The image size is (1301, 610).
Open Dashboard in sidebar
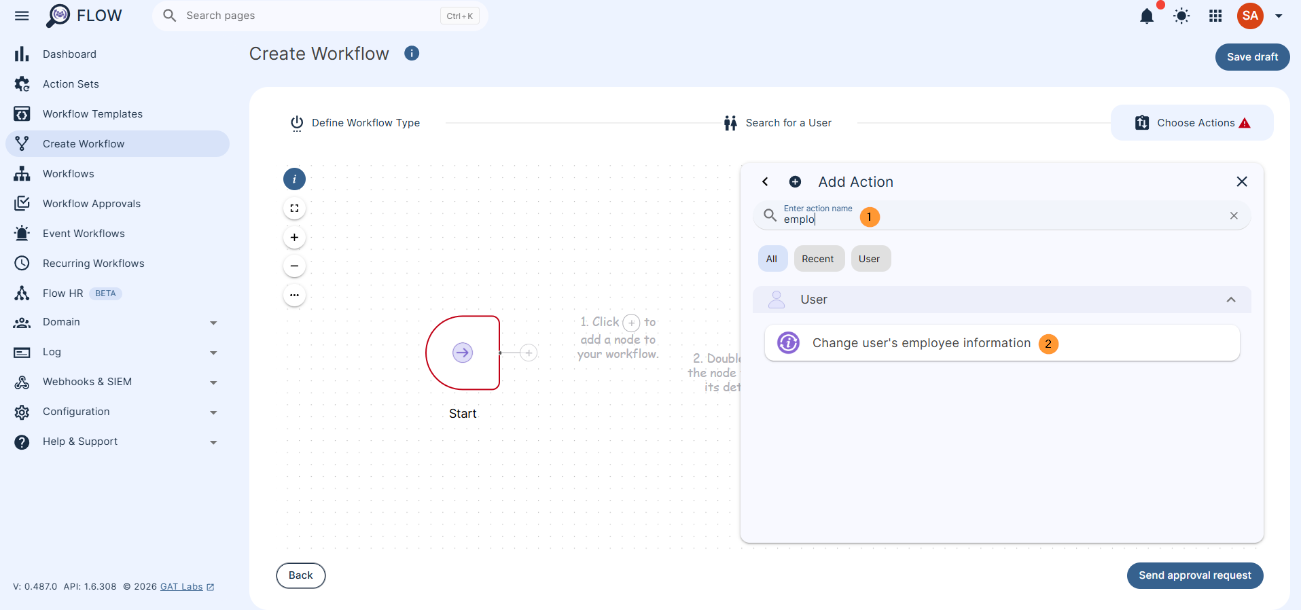[x=118, y=54]
